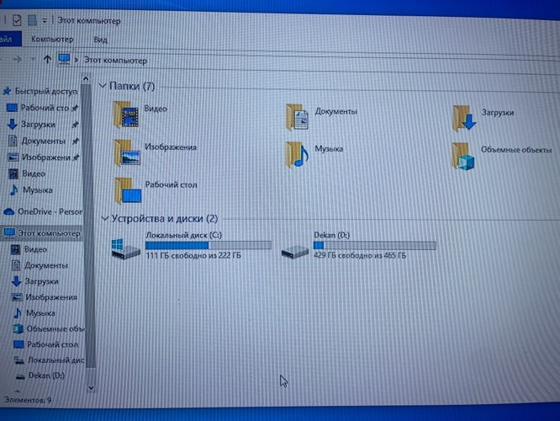Click Этот компьютер text in address bar

115,61
